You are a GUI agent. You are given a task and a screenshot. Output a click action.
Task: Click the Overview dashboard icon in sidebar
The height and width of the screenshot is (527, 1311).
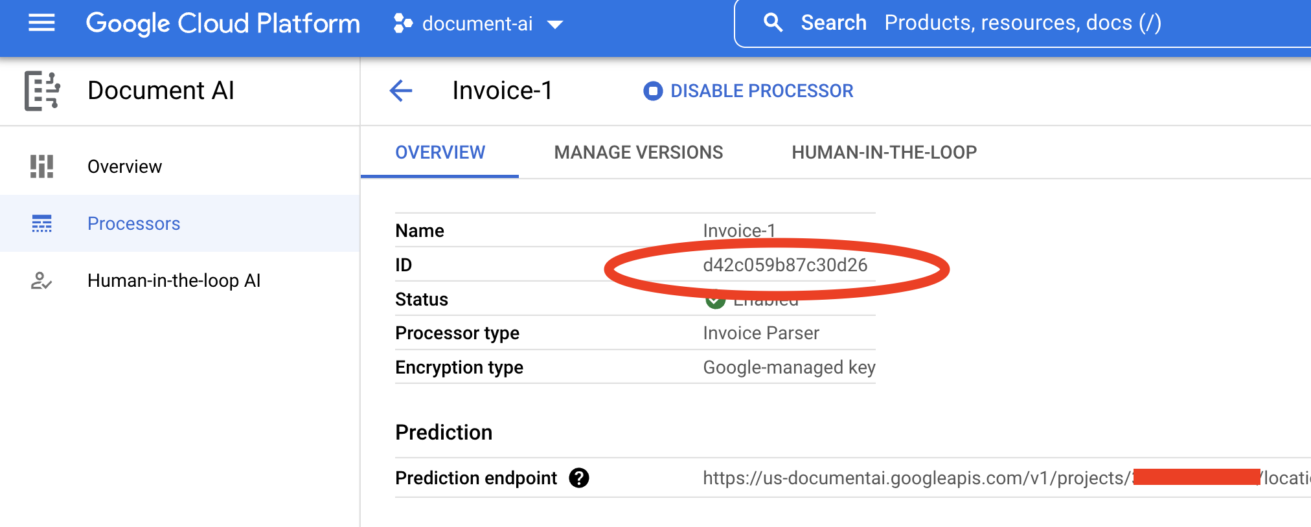[x=41, y=166]
